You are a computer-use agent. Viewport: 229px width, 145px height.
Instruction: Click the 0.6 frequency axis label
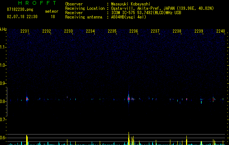[3, 138]
